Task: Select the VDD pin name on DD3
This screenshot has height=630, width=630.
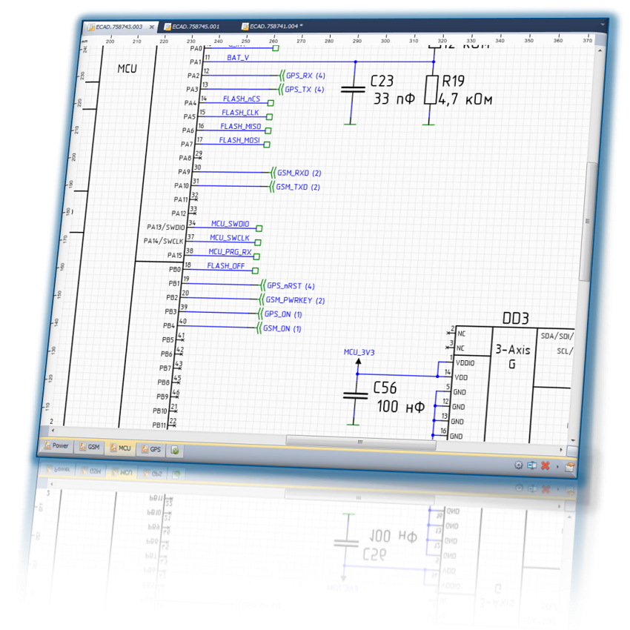Action: point(461,378)
